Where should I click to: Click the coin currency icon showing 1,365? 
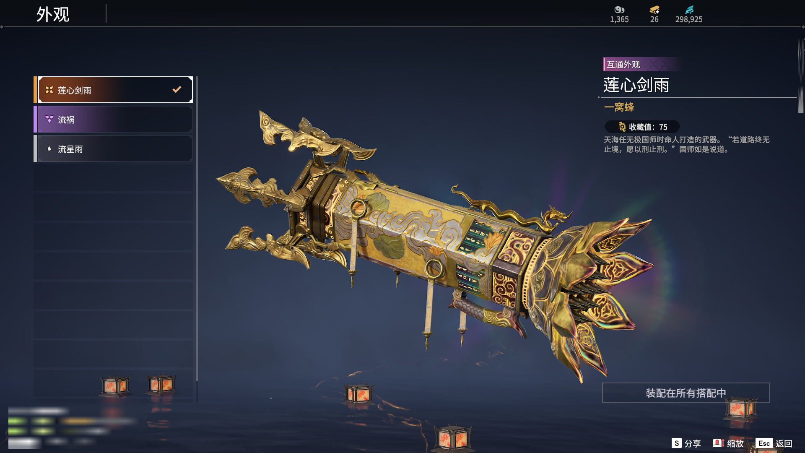coord(619,10)
